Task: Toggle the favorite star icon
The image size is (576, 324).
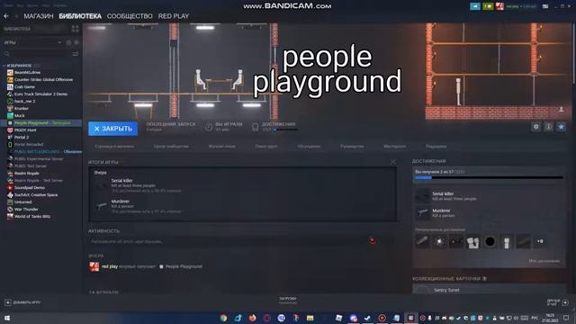Action: [x=561, y=127]
